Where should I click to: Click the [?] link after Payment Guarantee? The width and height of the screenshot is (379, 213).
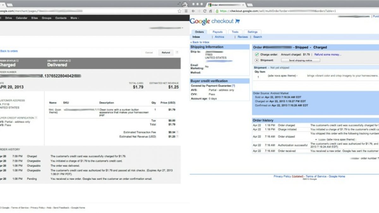[x=233, y=86]
